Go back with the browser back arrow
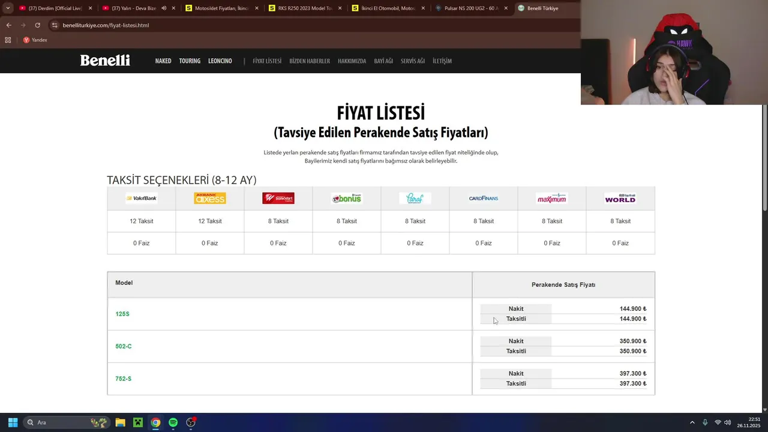 8,25
